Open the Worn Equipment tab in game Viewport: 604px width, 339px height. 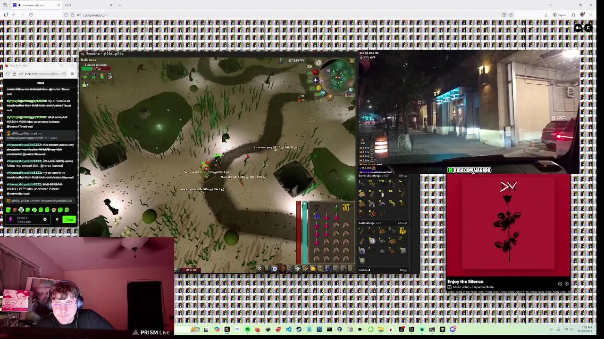290,269
